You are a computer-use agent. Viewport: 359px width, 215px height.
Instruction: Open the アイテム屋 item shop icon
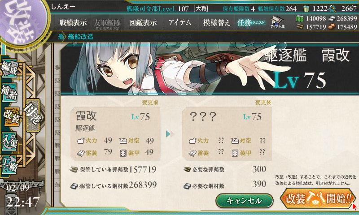pos(277,22)
